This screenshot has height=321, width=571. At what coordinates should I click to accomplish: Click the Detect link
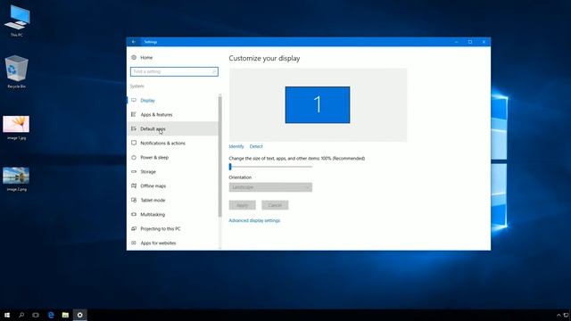(256, 146)
